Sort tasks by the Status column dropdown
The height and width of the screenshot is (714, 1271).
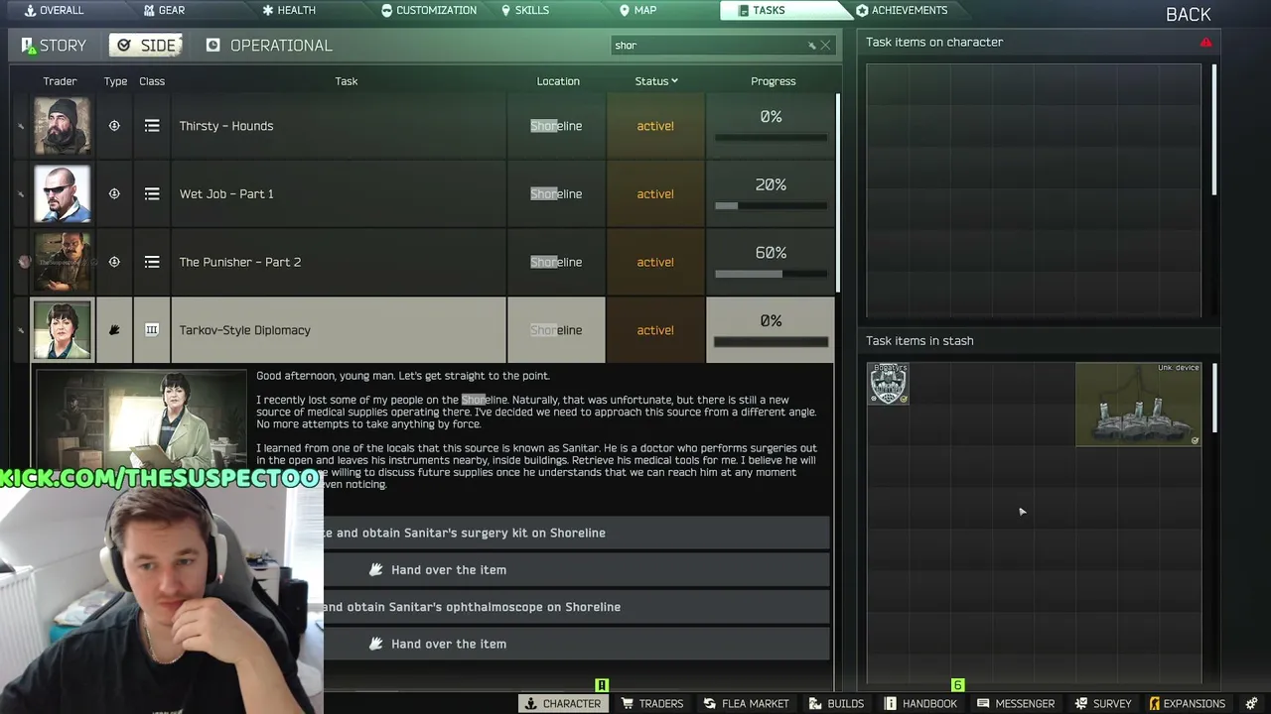(656, 81)
